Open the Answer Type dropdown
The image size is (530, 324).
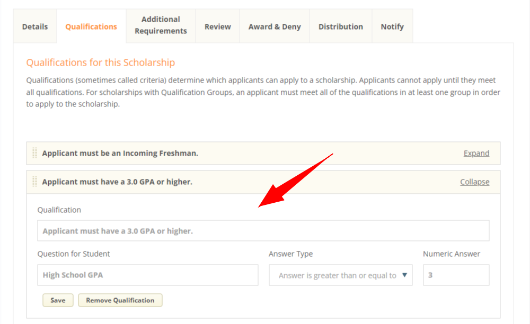click(x=341, y=275)
